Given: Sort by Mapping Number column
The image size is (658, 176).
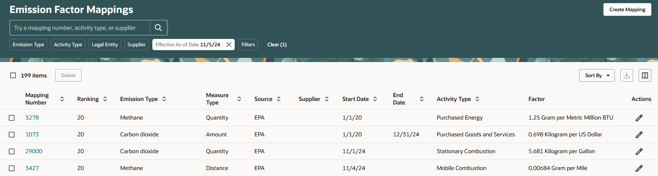Looking at the screenshot, I should point(62,99).
